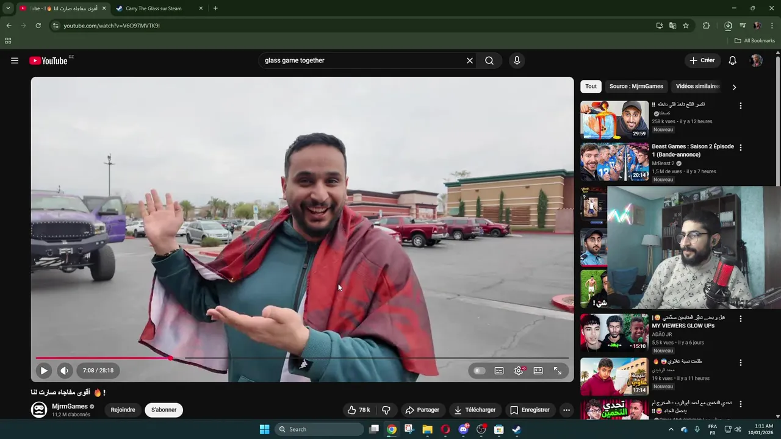Open the MjrmGames channel avatar

tap(39, 410)
